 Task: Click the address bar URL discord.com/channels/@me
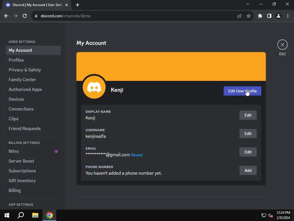(65, 16)
